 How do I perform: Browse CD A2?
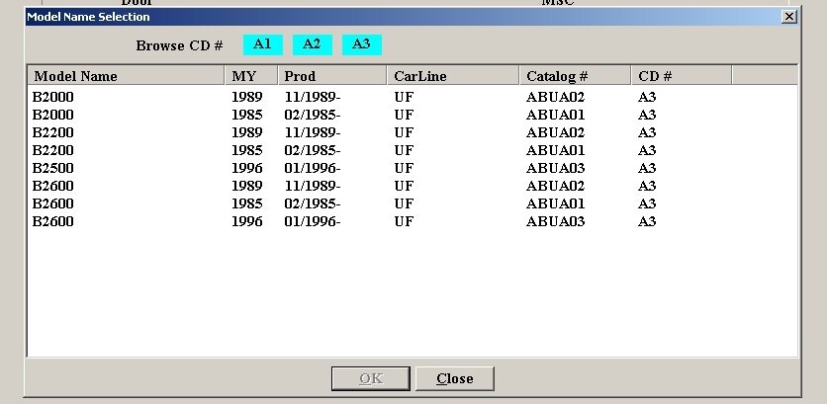[x=313, y=44]
